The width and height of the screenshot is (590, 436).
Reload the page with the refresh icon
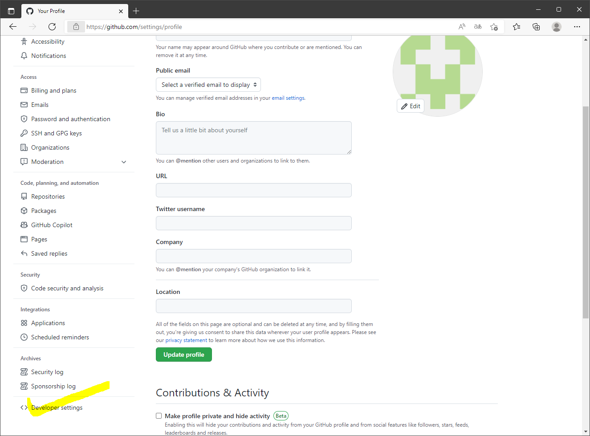tap(52, 27)
